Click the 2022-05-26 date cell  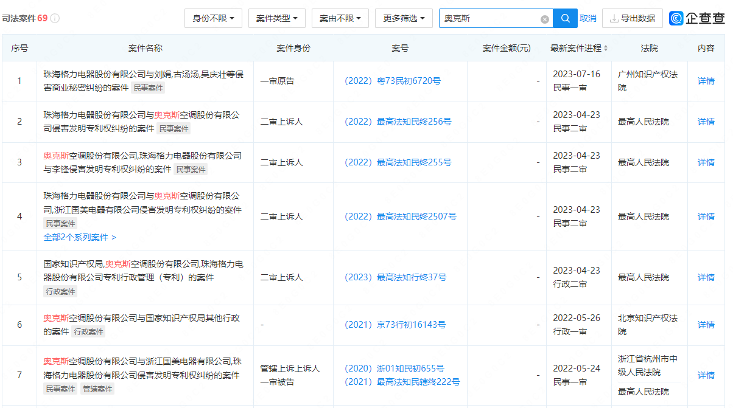pos(577,318)
